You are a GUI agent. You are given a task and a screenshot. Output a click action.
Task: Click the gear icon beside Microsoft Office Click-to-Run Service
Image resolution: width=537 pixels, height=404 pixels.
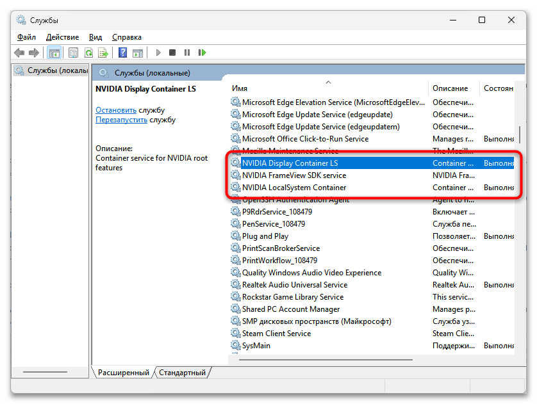236,139
